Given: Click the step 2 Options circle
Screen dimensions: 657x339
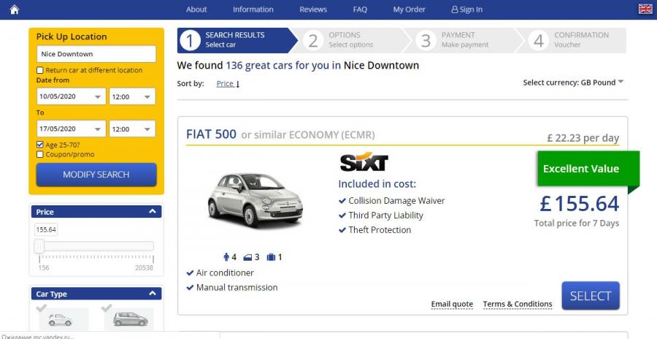Looking at the screenshot, I should pos(313,40).
